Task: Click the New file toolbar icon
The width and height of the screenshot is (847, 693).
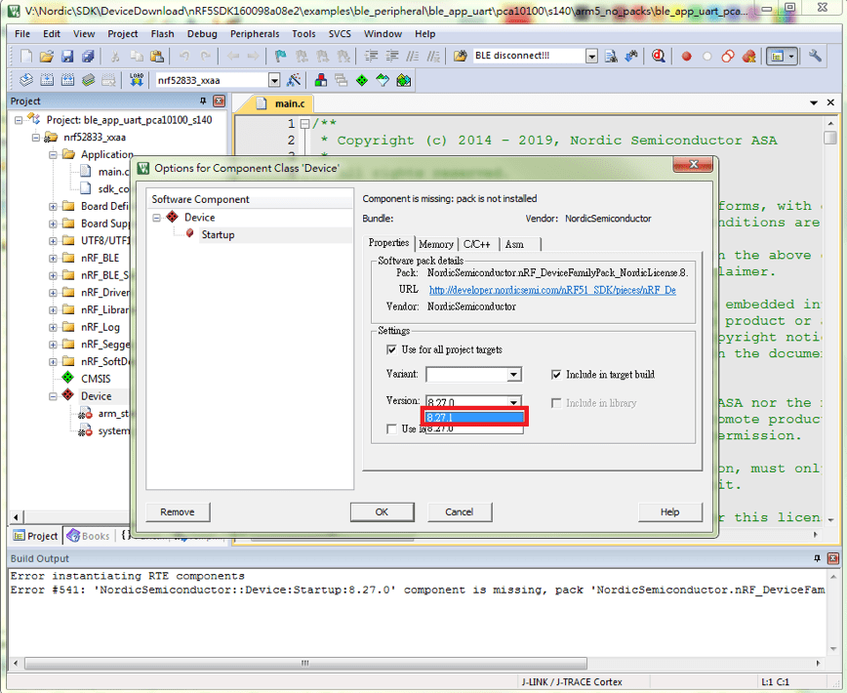Action: point(26,56)
